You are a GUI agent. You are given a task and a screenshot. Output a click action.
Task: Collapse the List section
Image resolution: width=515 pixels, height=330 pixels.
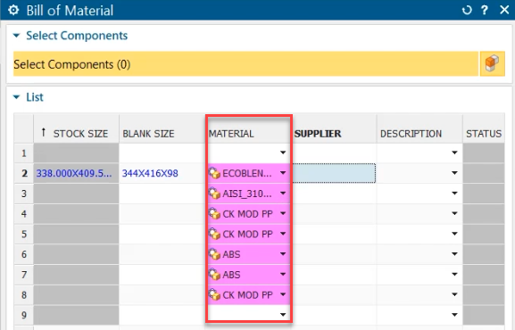pos(16,97)
